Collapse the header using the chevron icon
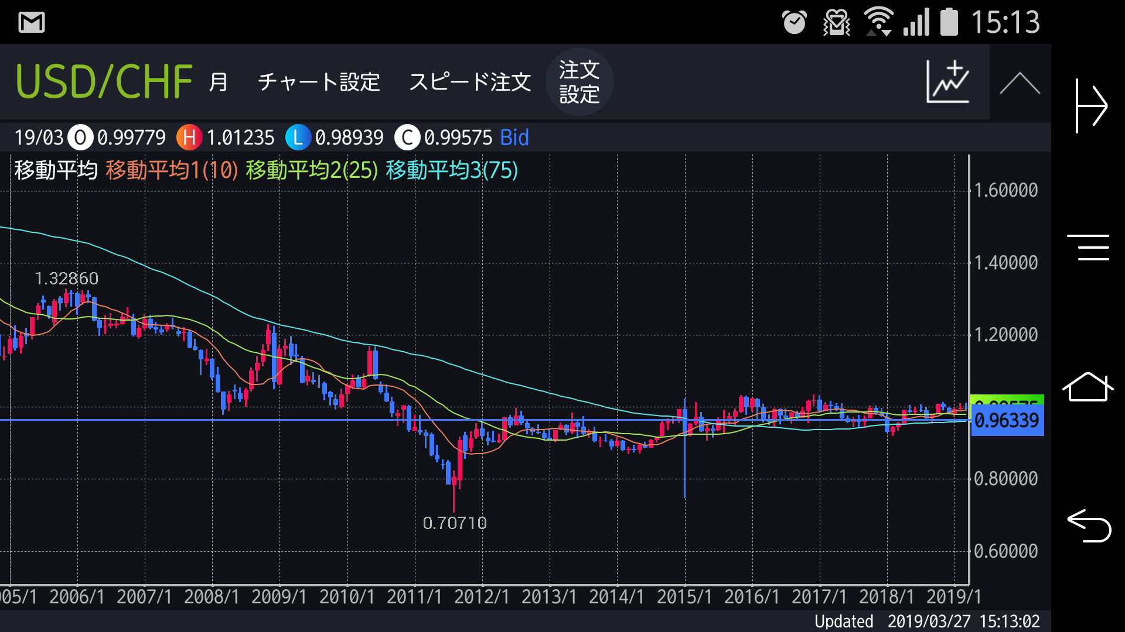Image resolution: width=1125 pixels, height=632 pixels. 1020,82
